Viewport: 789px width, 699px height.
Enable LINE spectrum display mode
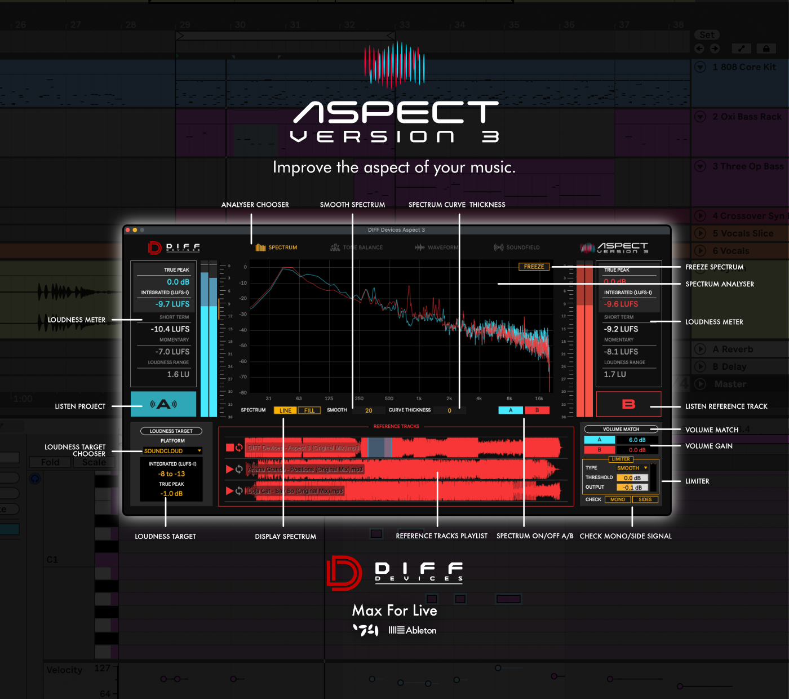click(x=285, y=410)
